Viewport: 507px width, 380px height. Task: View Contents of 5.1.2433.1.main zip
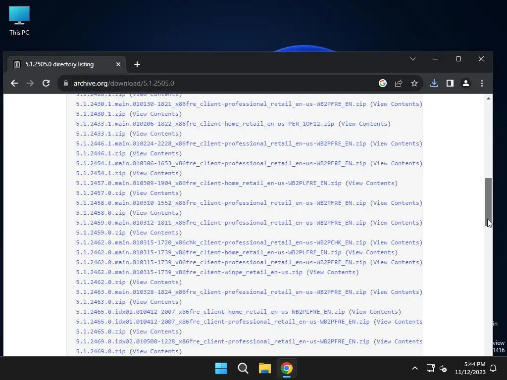click(364, 124)
